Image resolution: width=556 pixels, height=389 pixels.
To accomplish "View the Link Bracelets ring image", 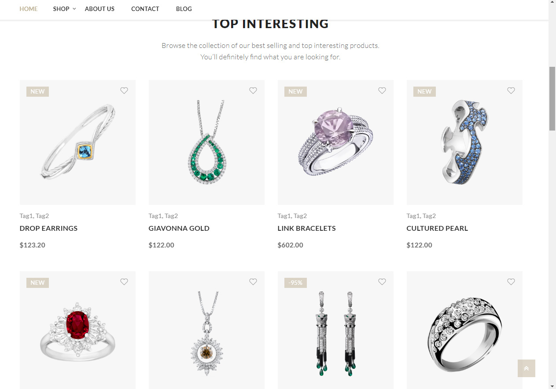I will (335, 142).
